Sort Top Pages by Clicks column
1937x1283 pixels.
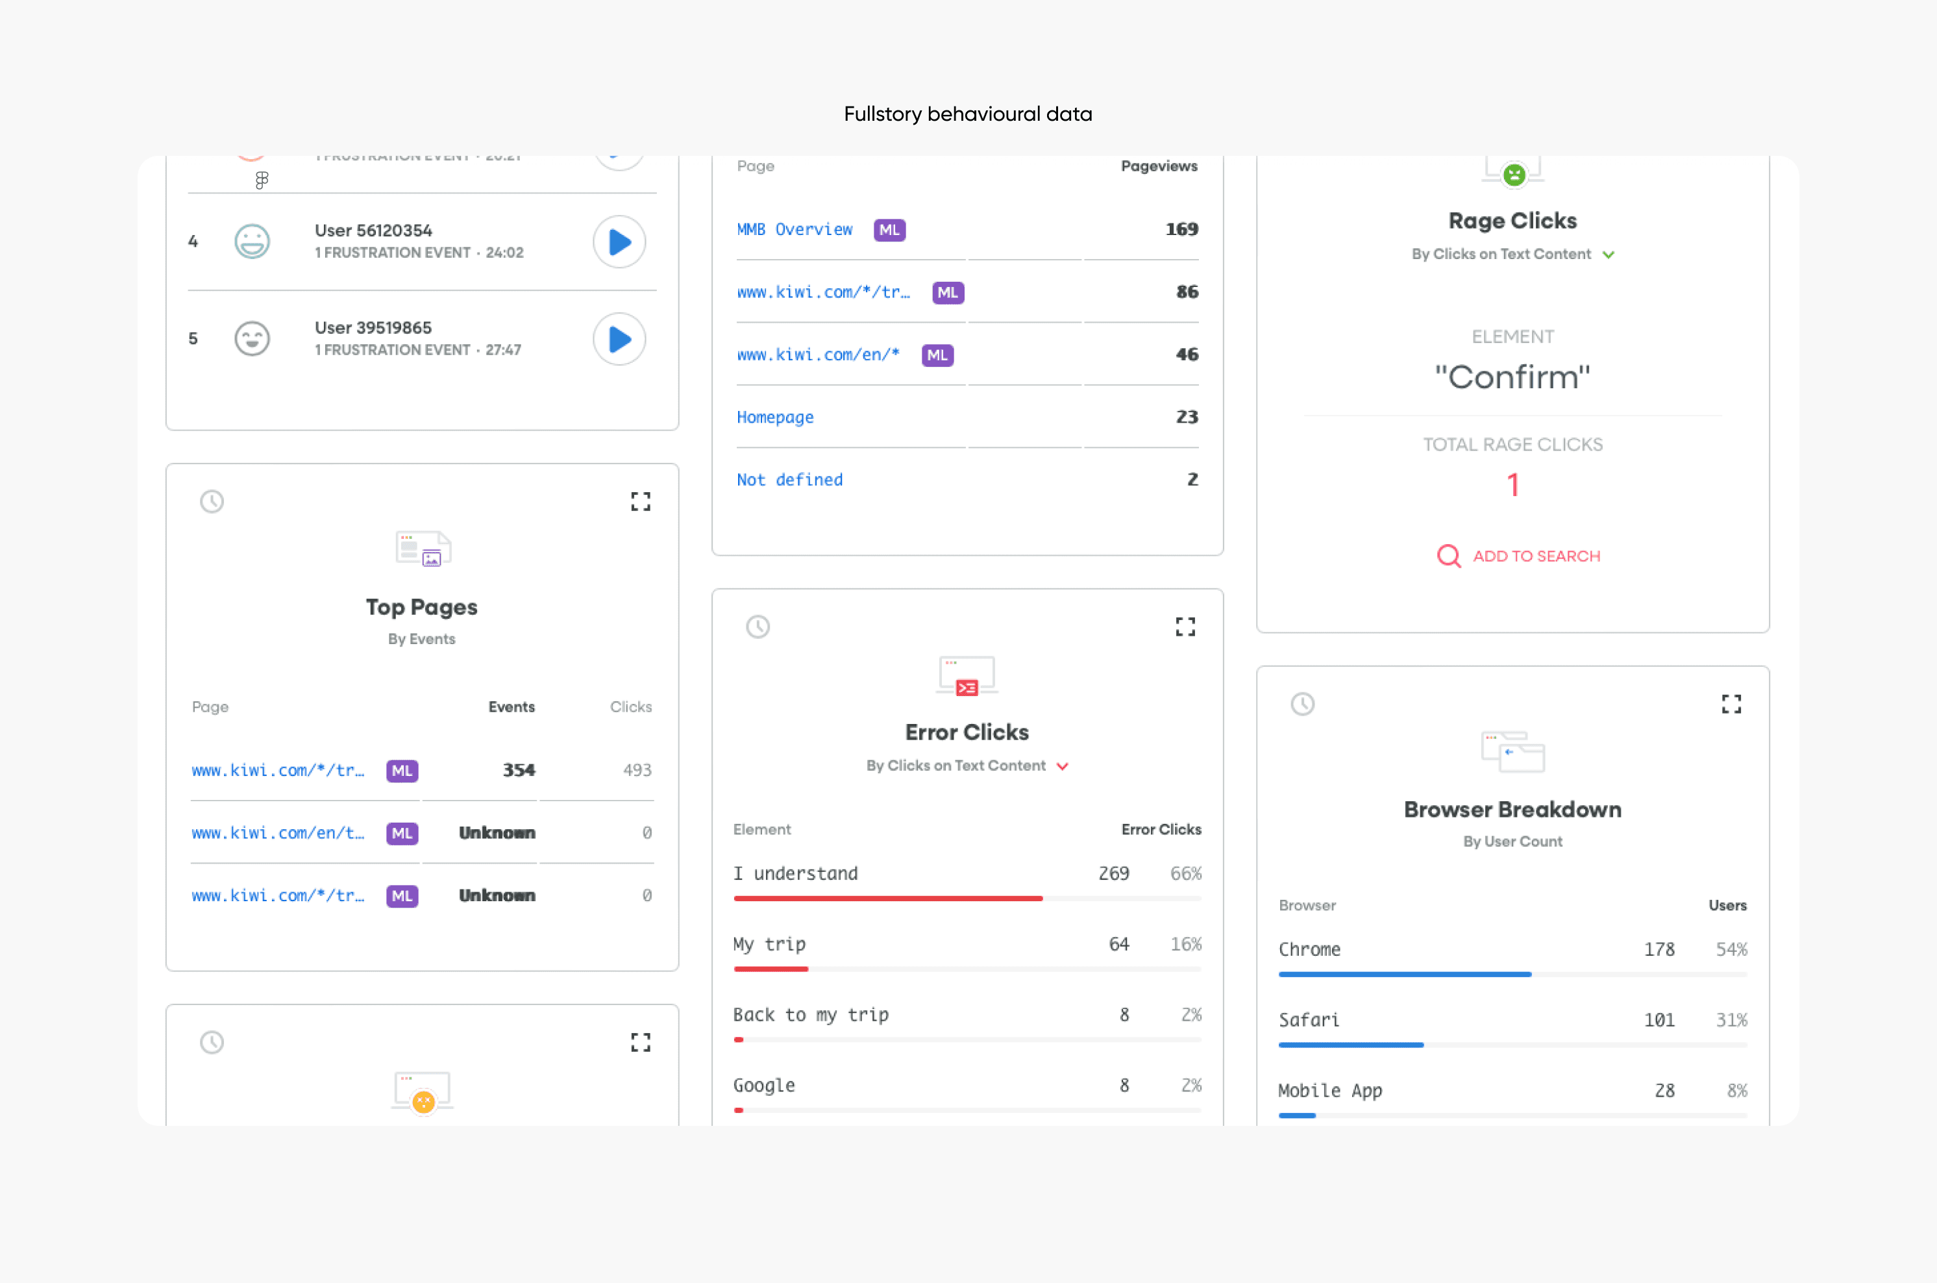point(631,707)
